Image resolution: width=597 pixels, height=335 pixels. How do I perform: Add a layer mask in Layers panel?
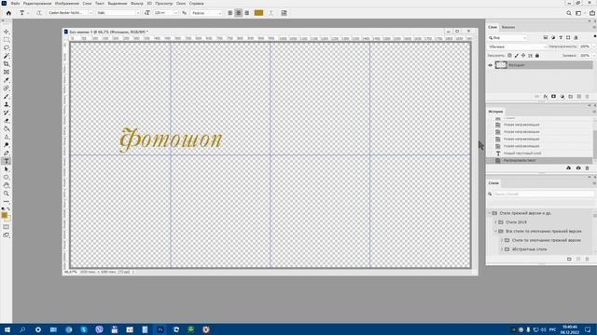pyautogui.click(x=553, y=97)
